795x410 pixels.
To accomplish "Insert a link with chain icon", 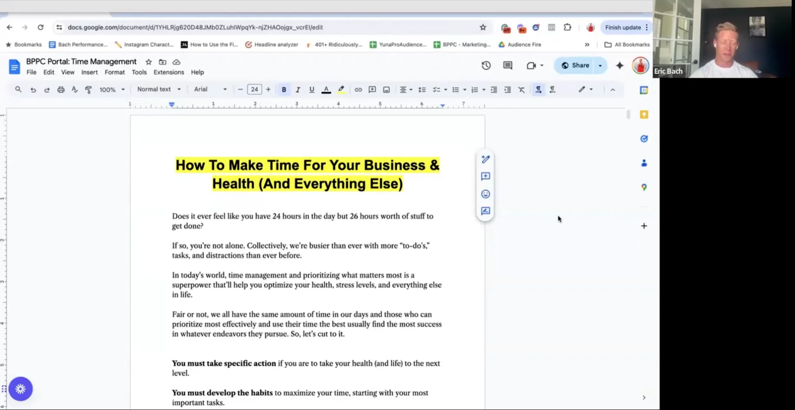I will 358,90.
